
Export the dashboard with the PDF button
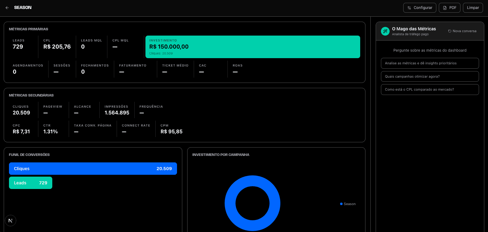tap(450, 8)
